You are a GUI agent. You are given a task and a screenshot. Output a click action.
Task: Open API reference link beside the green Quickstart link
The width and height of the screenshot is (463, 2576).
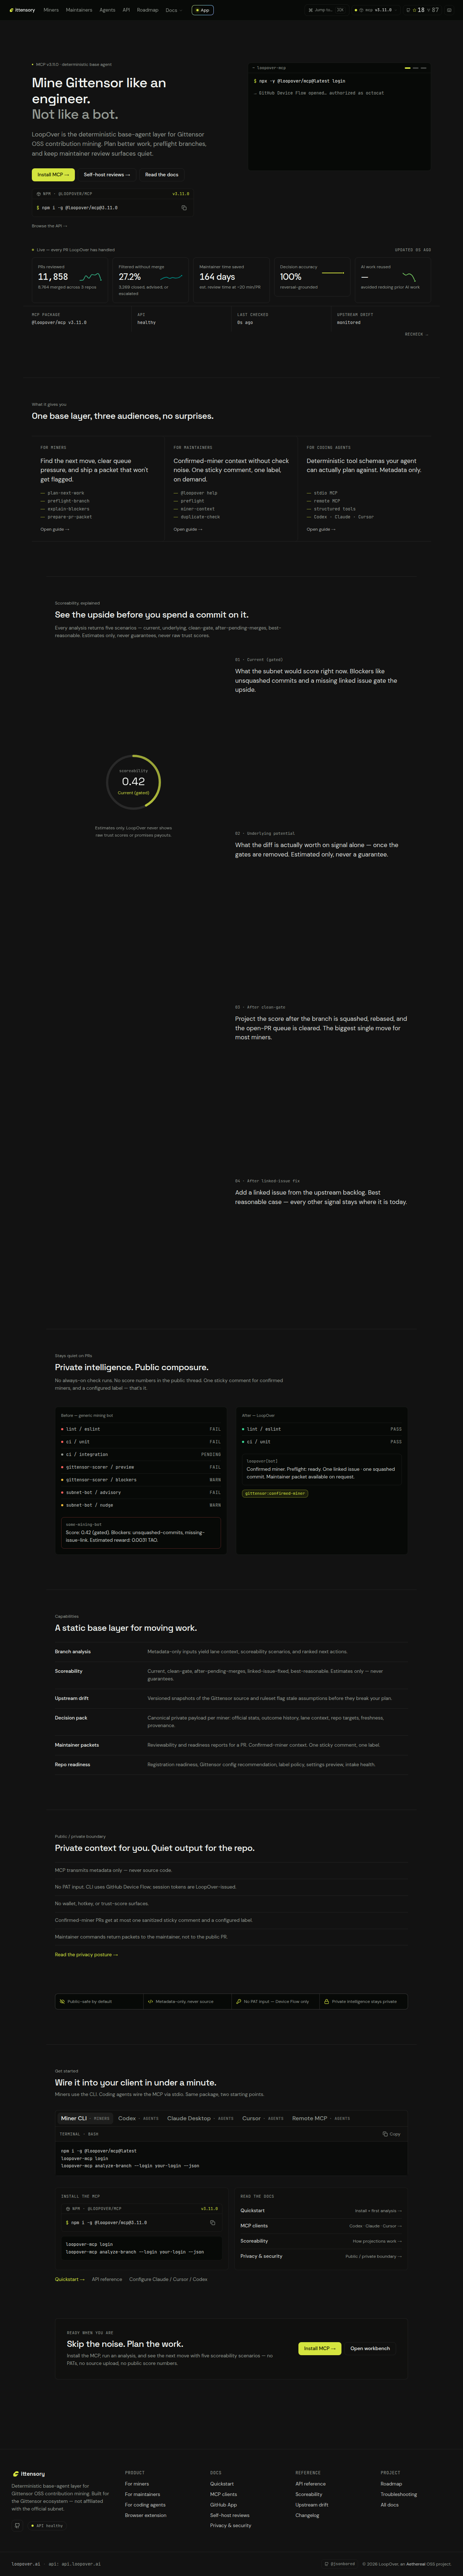[x=107, y=2279]
